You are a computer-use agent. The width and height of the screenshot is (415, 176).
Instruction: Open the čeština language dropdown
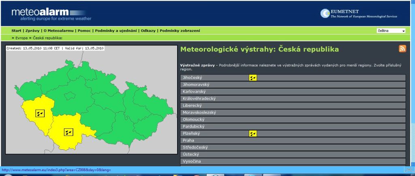coord(391,31)
